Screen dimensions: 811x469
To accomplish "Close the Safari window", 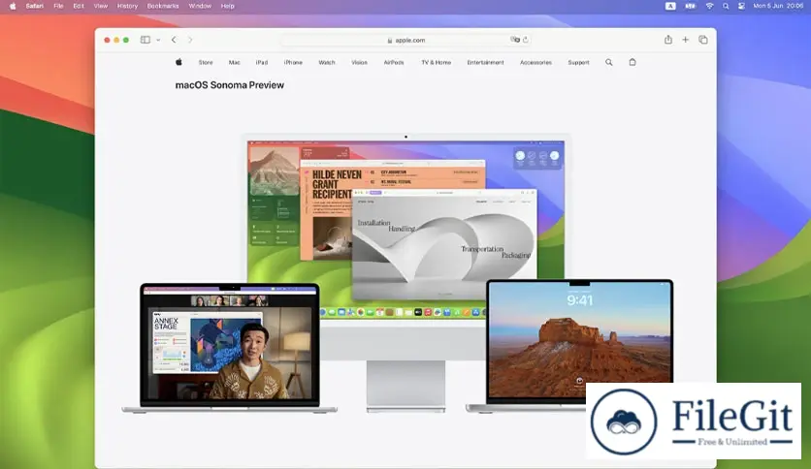I will click(107, 40).
